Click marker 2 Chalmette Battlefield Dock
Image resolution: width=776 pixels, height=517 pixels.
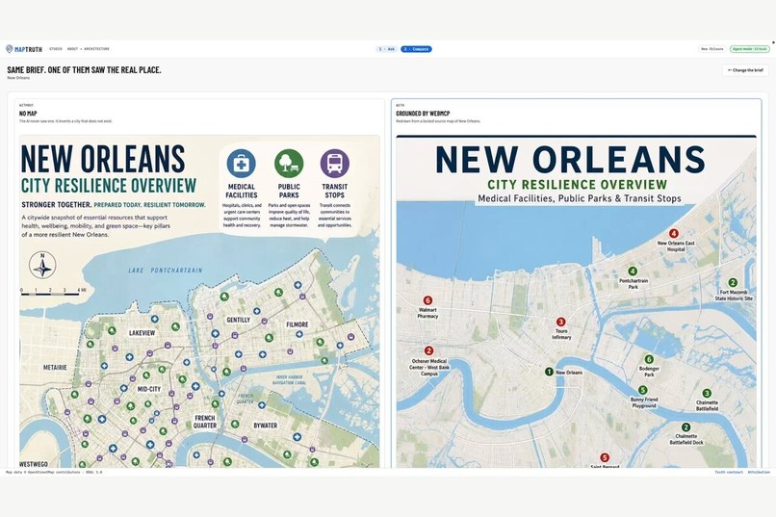(685, 427)
